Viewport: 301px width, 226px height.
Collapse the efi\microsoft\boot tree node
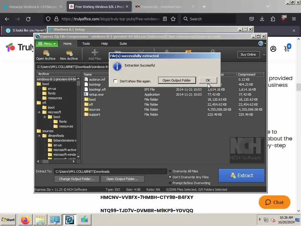[x=45, y=117]
